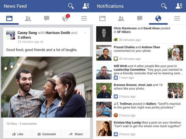Open Chris Masterson SF Hikers notification
This screenshot has width=186, height=139.
coord(139,34)
